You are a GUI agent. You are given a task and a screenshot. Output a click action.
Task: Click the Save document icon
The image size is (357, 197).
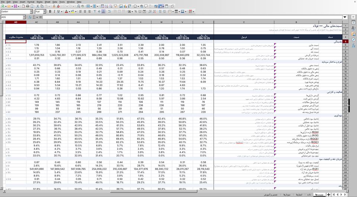15,6
